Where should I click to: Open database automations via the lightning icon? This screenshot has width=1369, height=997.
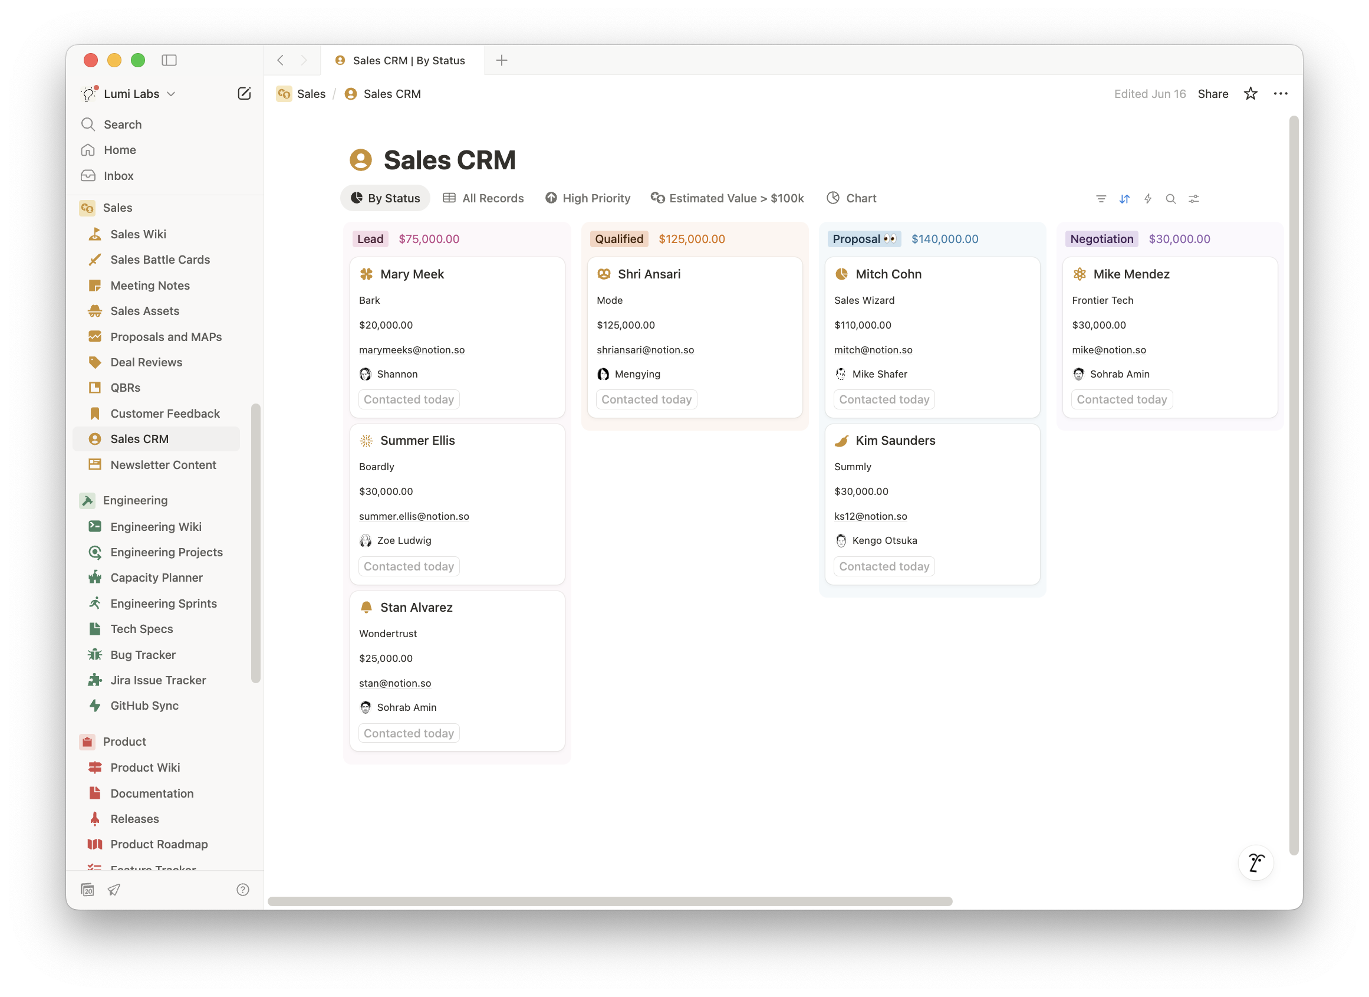point(1147,198)
